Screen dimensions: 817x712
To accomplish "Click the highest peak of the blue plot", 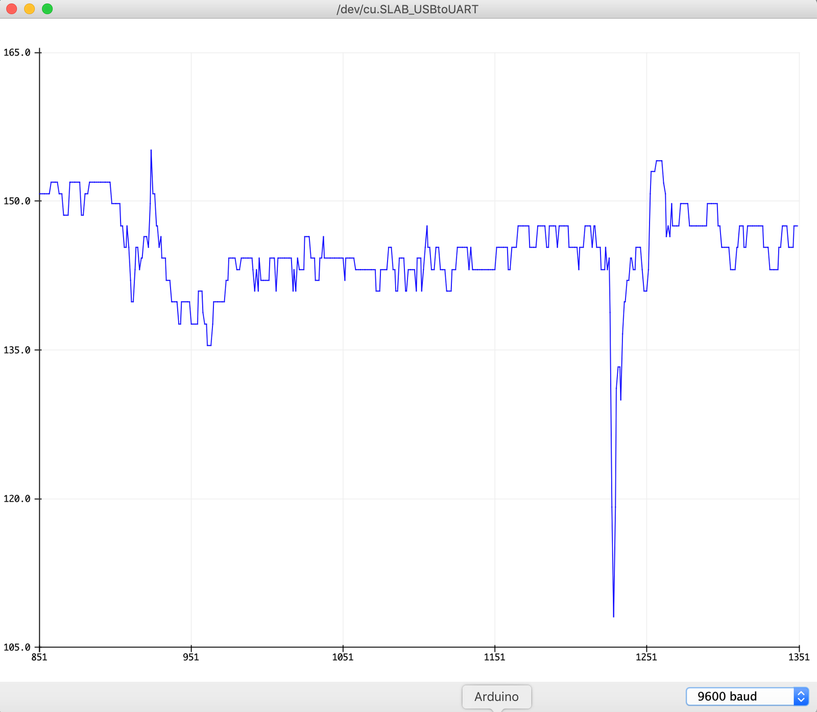I will click(151, 150).
